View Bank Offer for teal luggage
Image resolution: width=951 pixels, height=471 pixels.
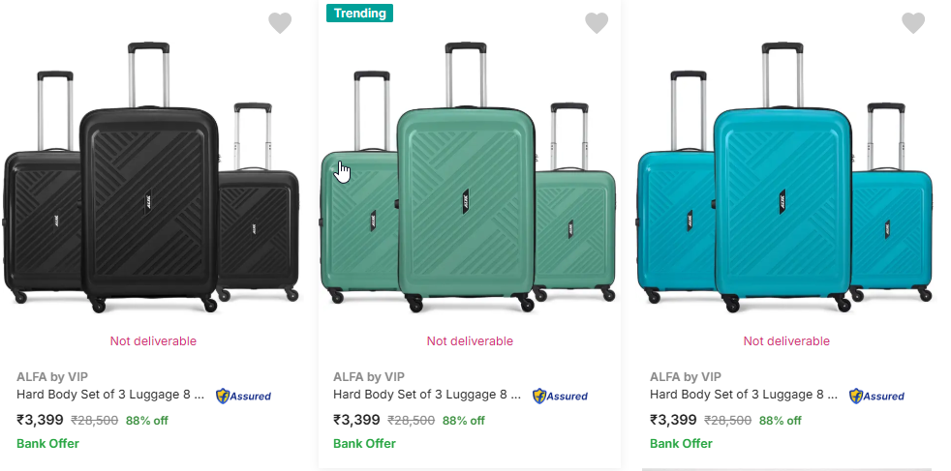(x=681, y=444)
